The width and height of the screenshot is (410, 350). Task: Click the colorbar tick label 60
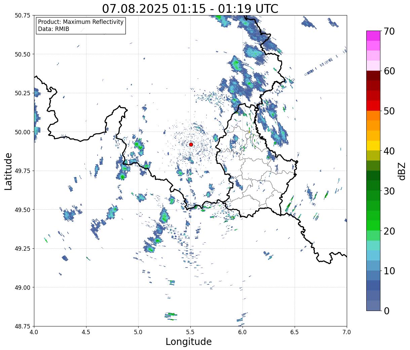[389, 71]
